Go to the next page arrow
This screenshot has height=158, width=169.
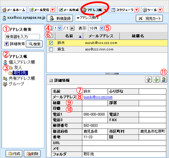(72, 28)
